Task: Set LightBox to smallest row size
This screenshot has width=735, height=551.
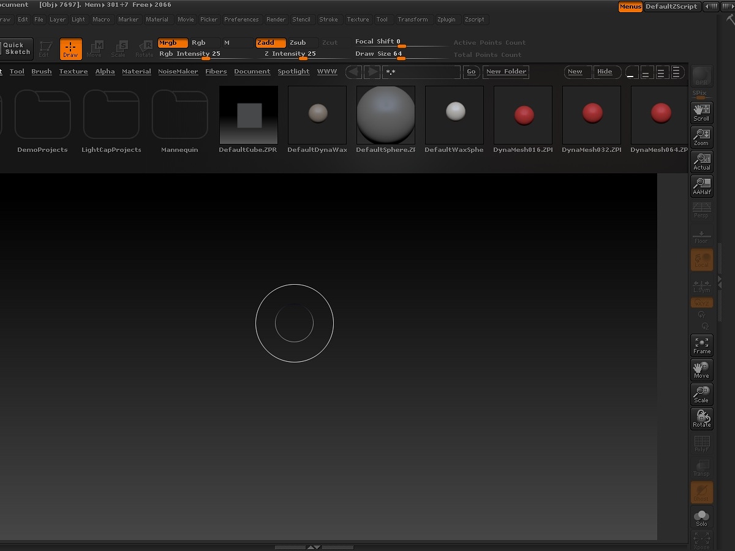Action: pos(631,72)
